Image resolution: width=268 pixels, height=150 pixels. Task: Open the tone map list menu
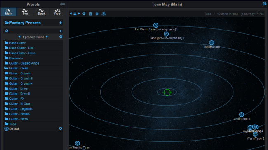(75, 14)
